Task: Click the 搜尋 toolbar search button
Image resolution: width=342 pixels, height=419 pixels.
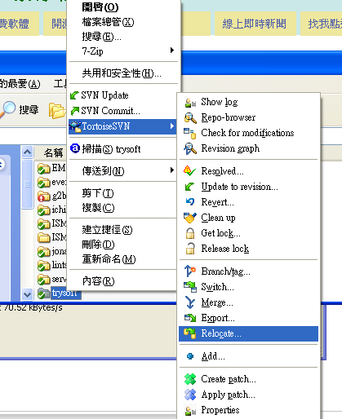Action: point(20,110)
